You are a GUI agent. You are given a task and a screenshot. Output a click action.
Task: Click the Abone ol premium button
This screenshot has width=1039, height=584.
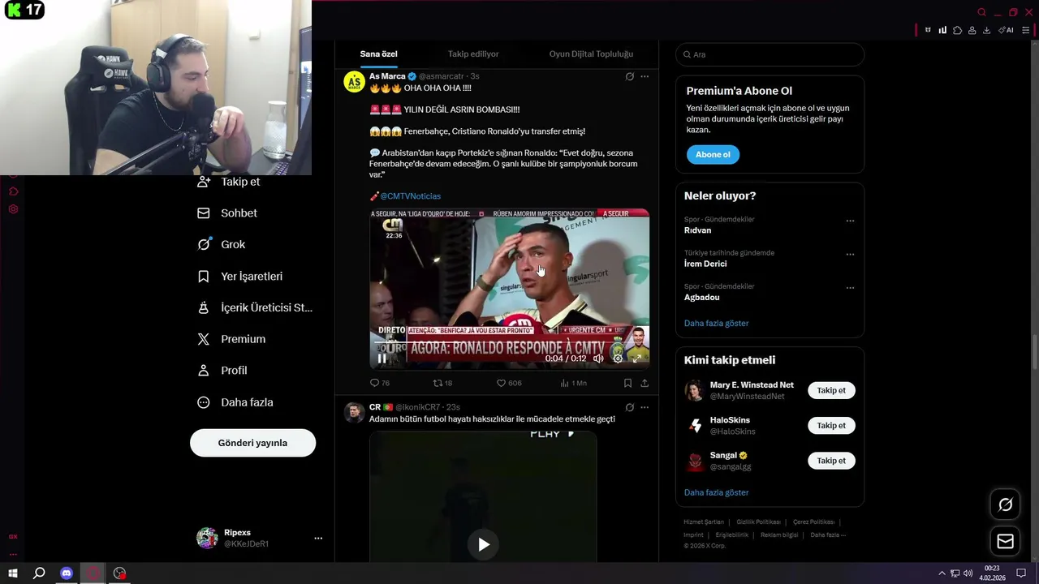[713, 154]
